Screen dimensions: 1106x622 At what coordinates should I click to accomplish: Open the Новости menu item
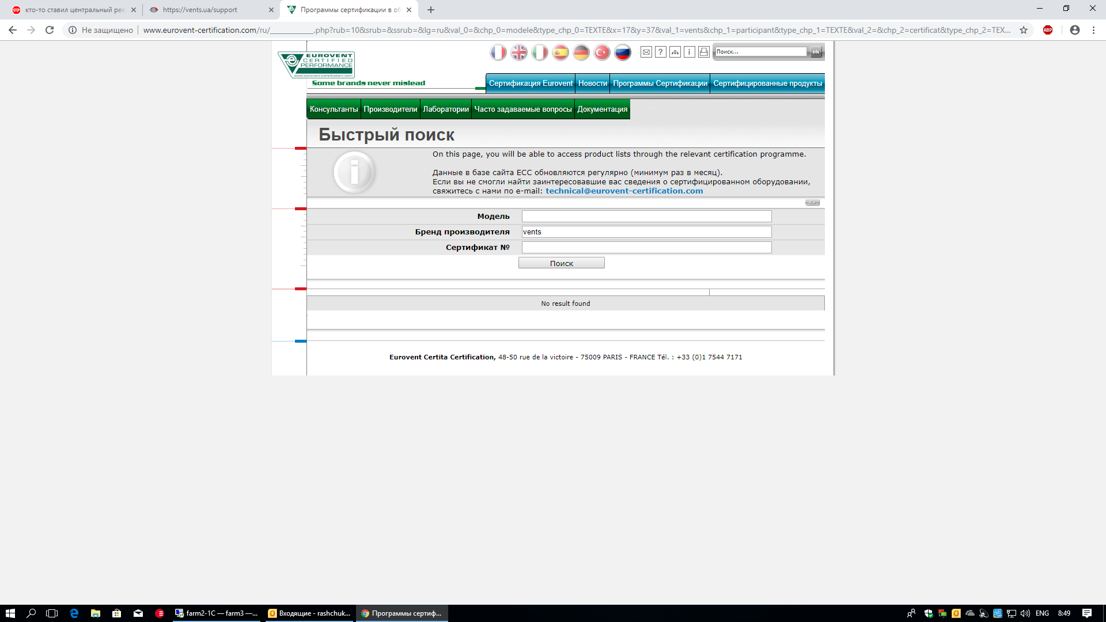click(593, 84)
